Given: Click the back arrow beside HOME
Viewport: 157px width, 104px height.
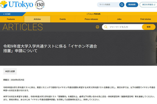Looking at the screenshot, I should point(4,14).
